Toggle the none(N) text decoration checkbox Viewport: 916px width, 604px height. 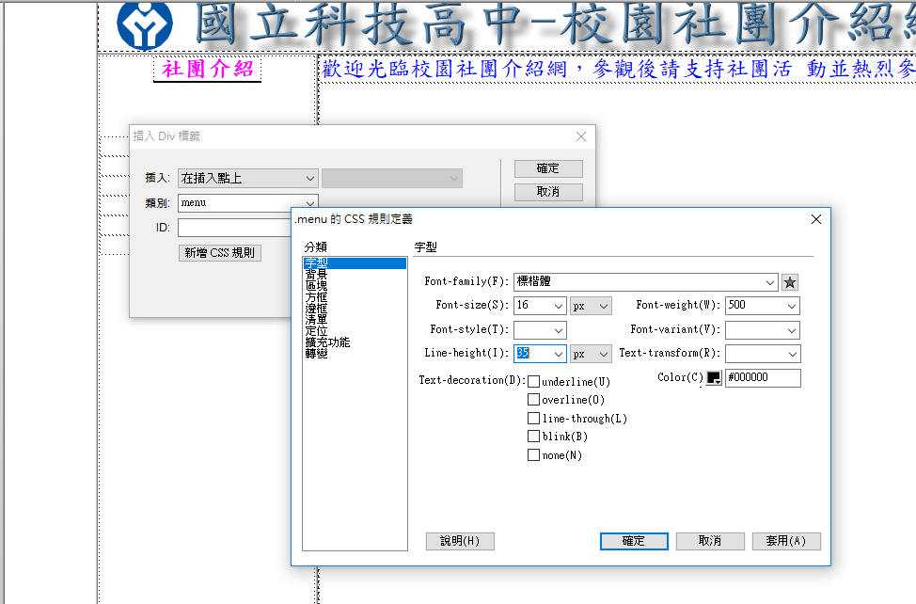tap(534, 455)
